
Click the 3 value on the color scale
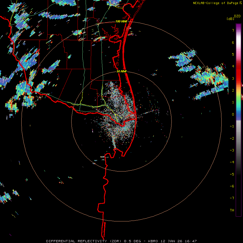[233, 78]
